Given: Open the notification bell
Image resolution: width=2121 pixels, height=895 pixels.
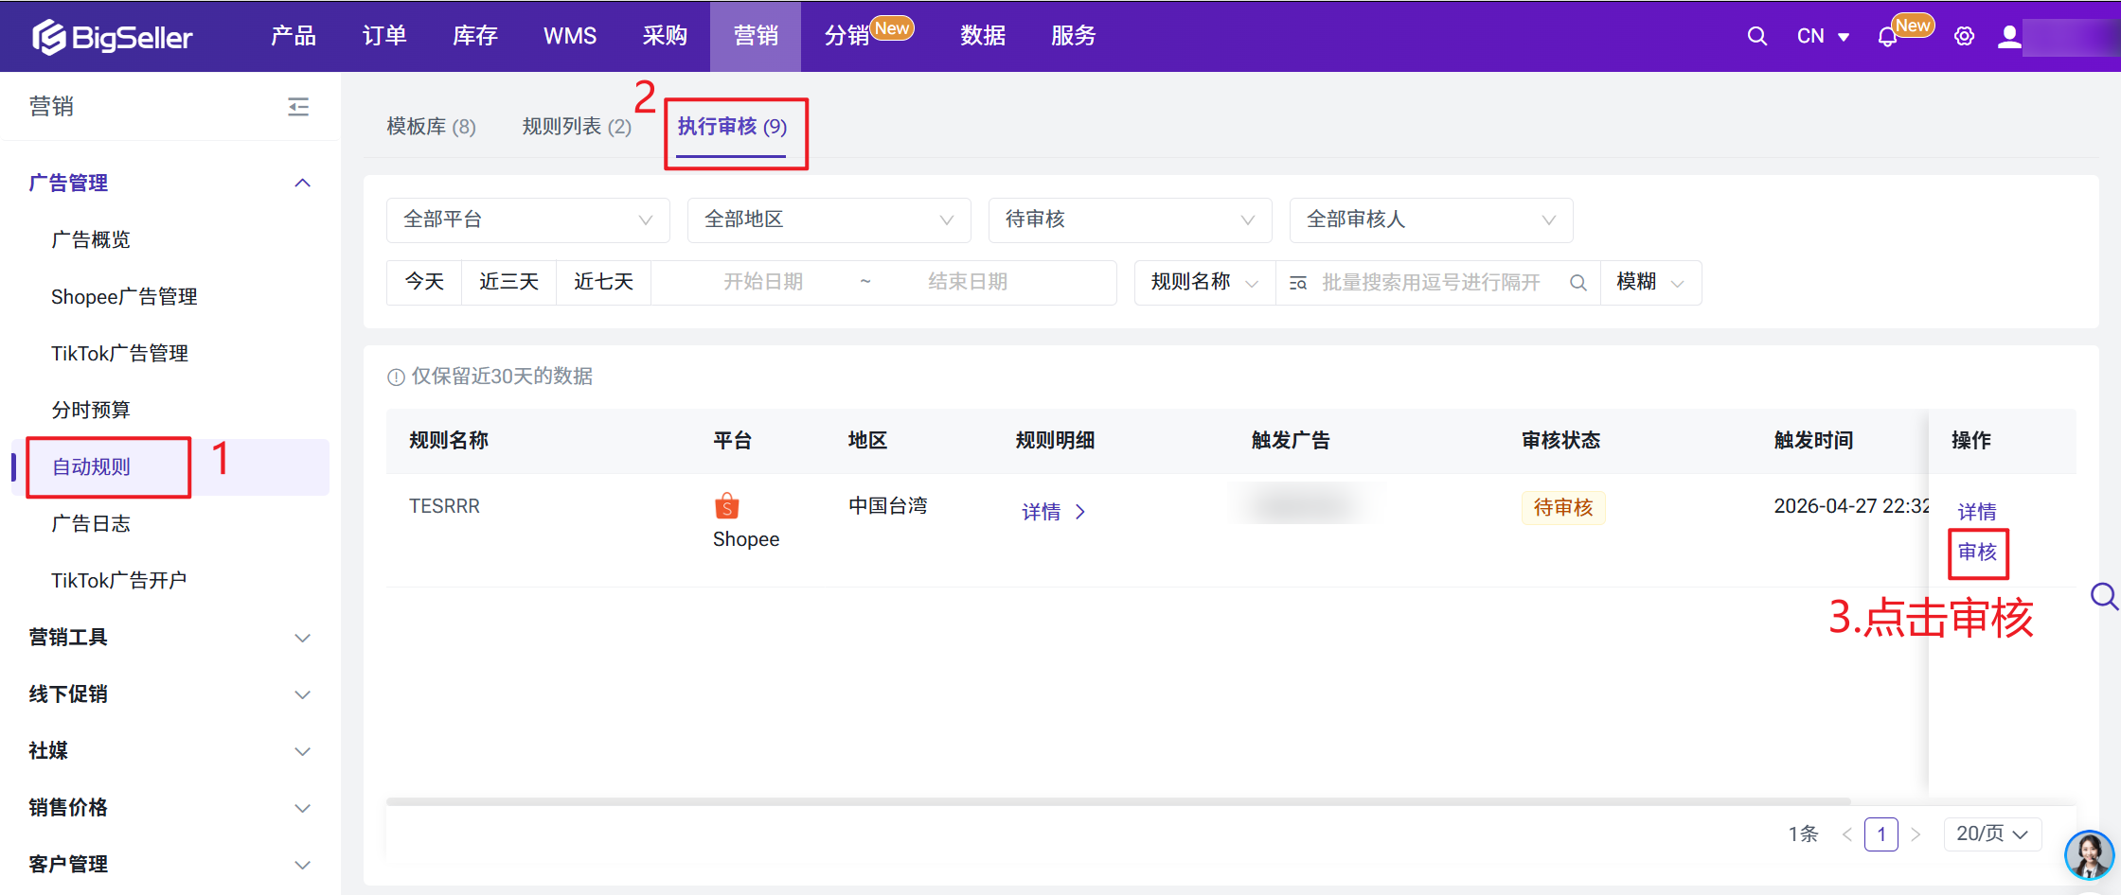Looking at the screenshot, I should point(1886,37).
